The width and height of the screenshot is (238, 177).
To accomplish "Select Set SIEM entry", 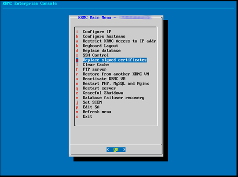I will (x=92, y=102).
